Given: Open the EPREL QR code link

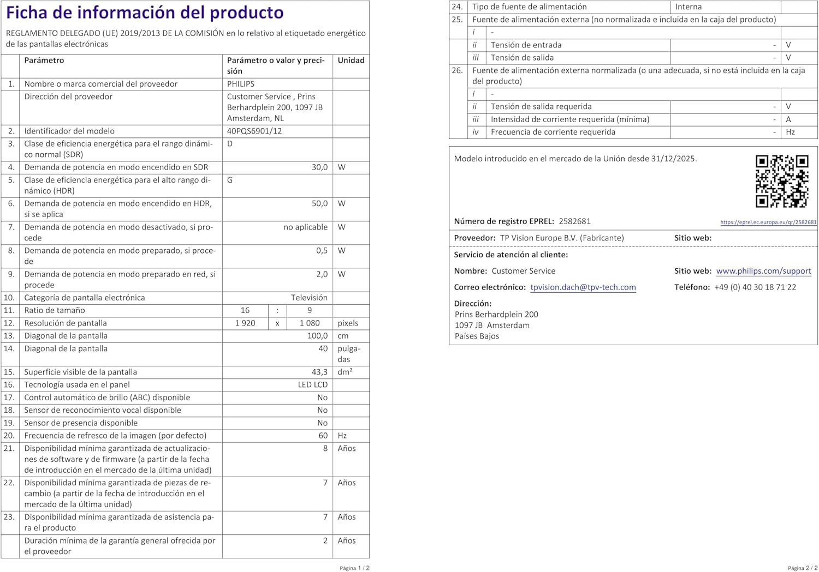Looking at the screenshot, I should click(x=768, y=222).
